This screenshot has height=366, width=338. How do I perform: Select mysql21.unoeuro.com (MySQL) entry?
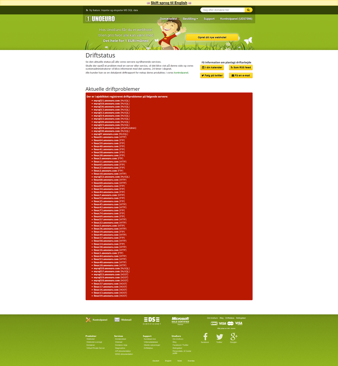coord(111,101)
